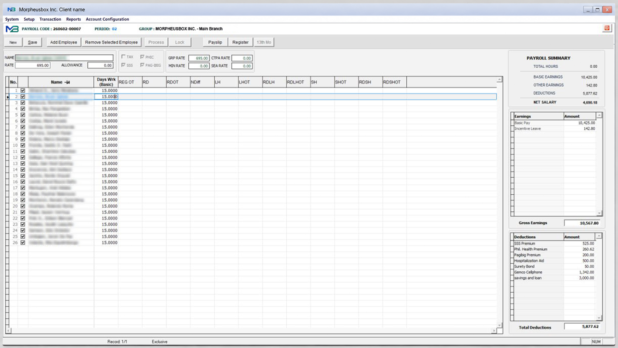
Task: Click the down arrow of employee grid scrollbar
Action: [499, 325]
